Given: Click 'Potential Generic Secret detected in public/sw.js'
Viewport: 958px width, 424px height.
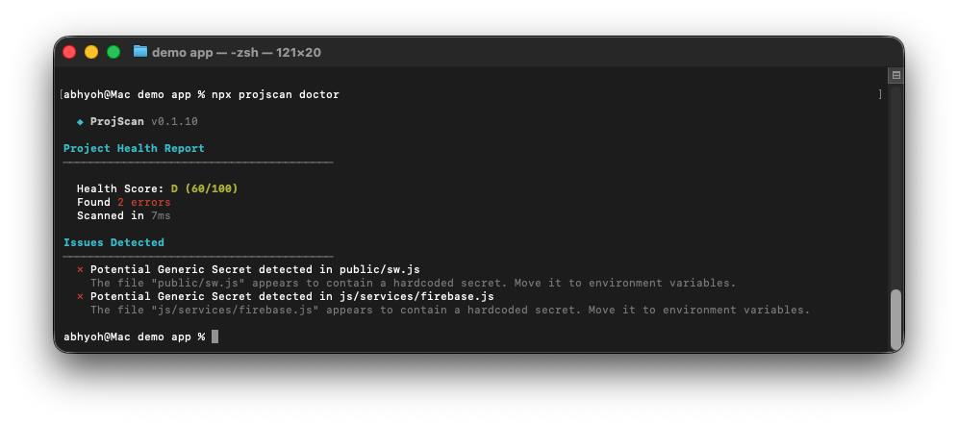Looking at the screenshot, I should coord(255,269).
